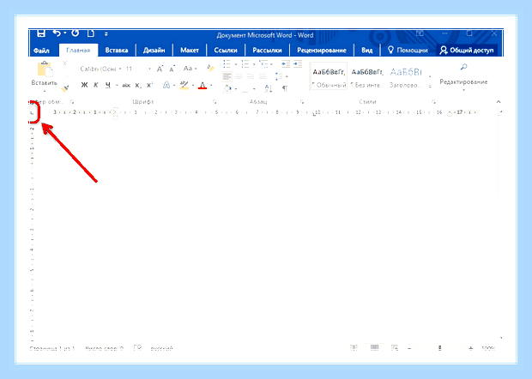This screenshot has height=379, width=532.
Task: Activate the Format Painter brush
Action: coord(65,88)
